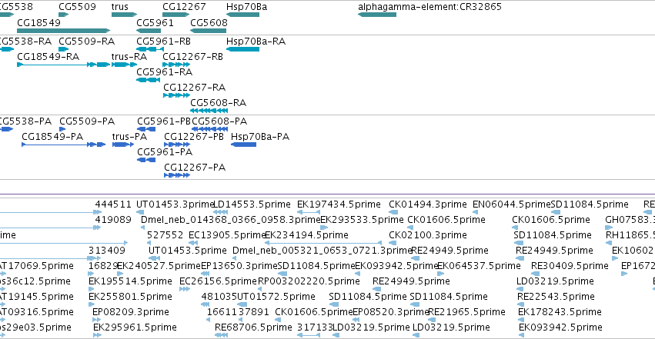Viewport: 655px width, 339px height.
Task: Open the EK197434.5prime EST label
Action: (339, 204)
